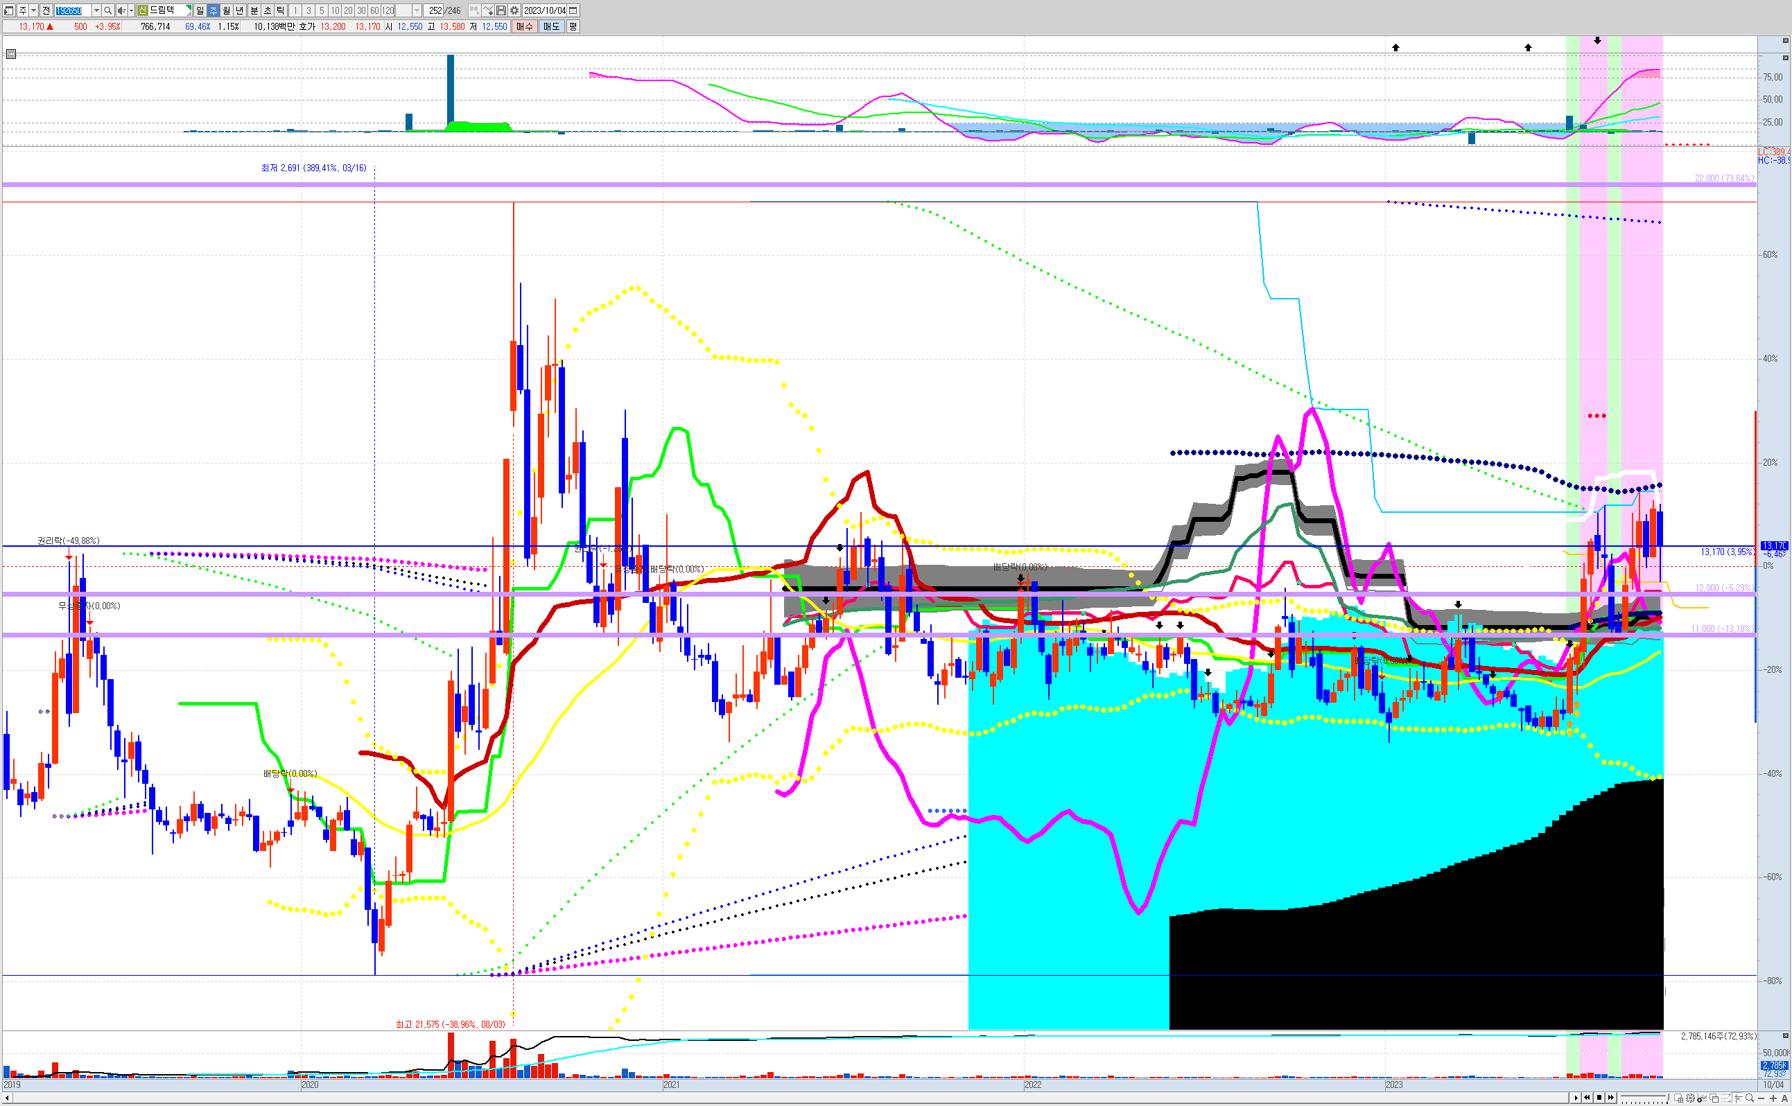Click the speaker sound alert icon
Screen dimensions: 1792x1106
tap(121, 10)
